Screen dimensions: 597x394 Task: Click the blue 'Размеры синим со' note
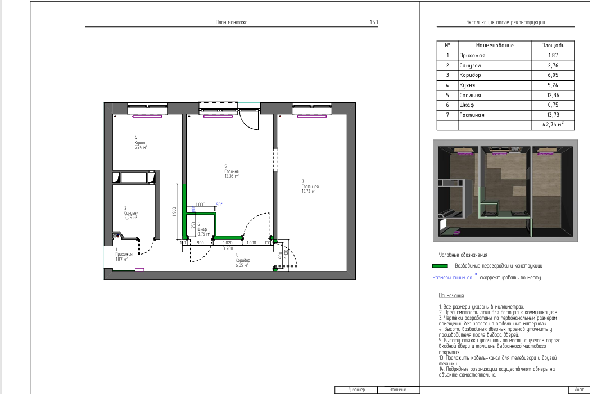(453, 278)
